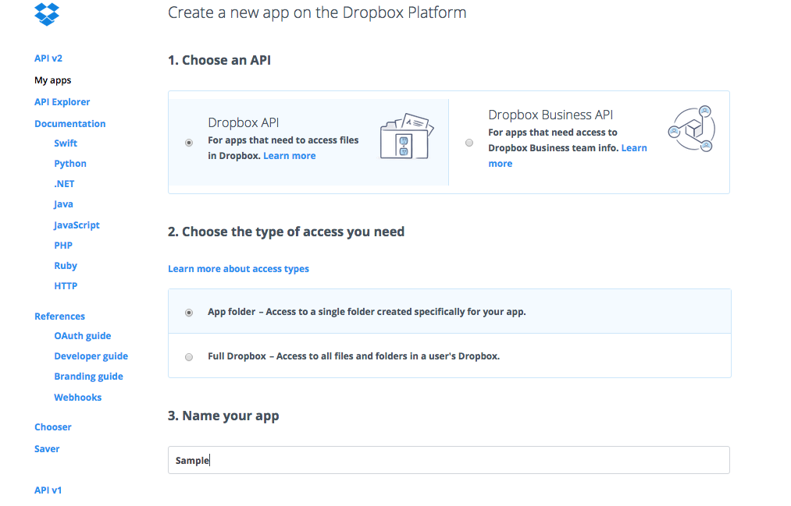Choose App folder access type
Viewport: 791px width, 506px height.
coord(188,312)
